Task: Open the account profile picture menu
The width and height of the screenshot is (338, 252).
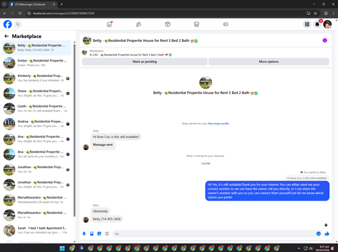Action: tap(327, 24)
